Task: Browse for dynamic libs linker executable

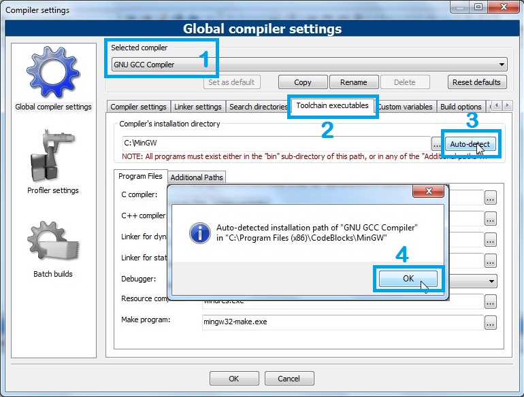Action: [x=490, y=240]
